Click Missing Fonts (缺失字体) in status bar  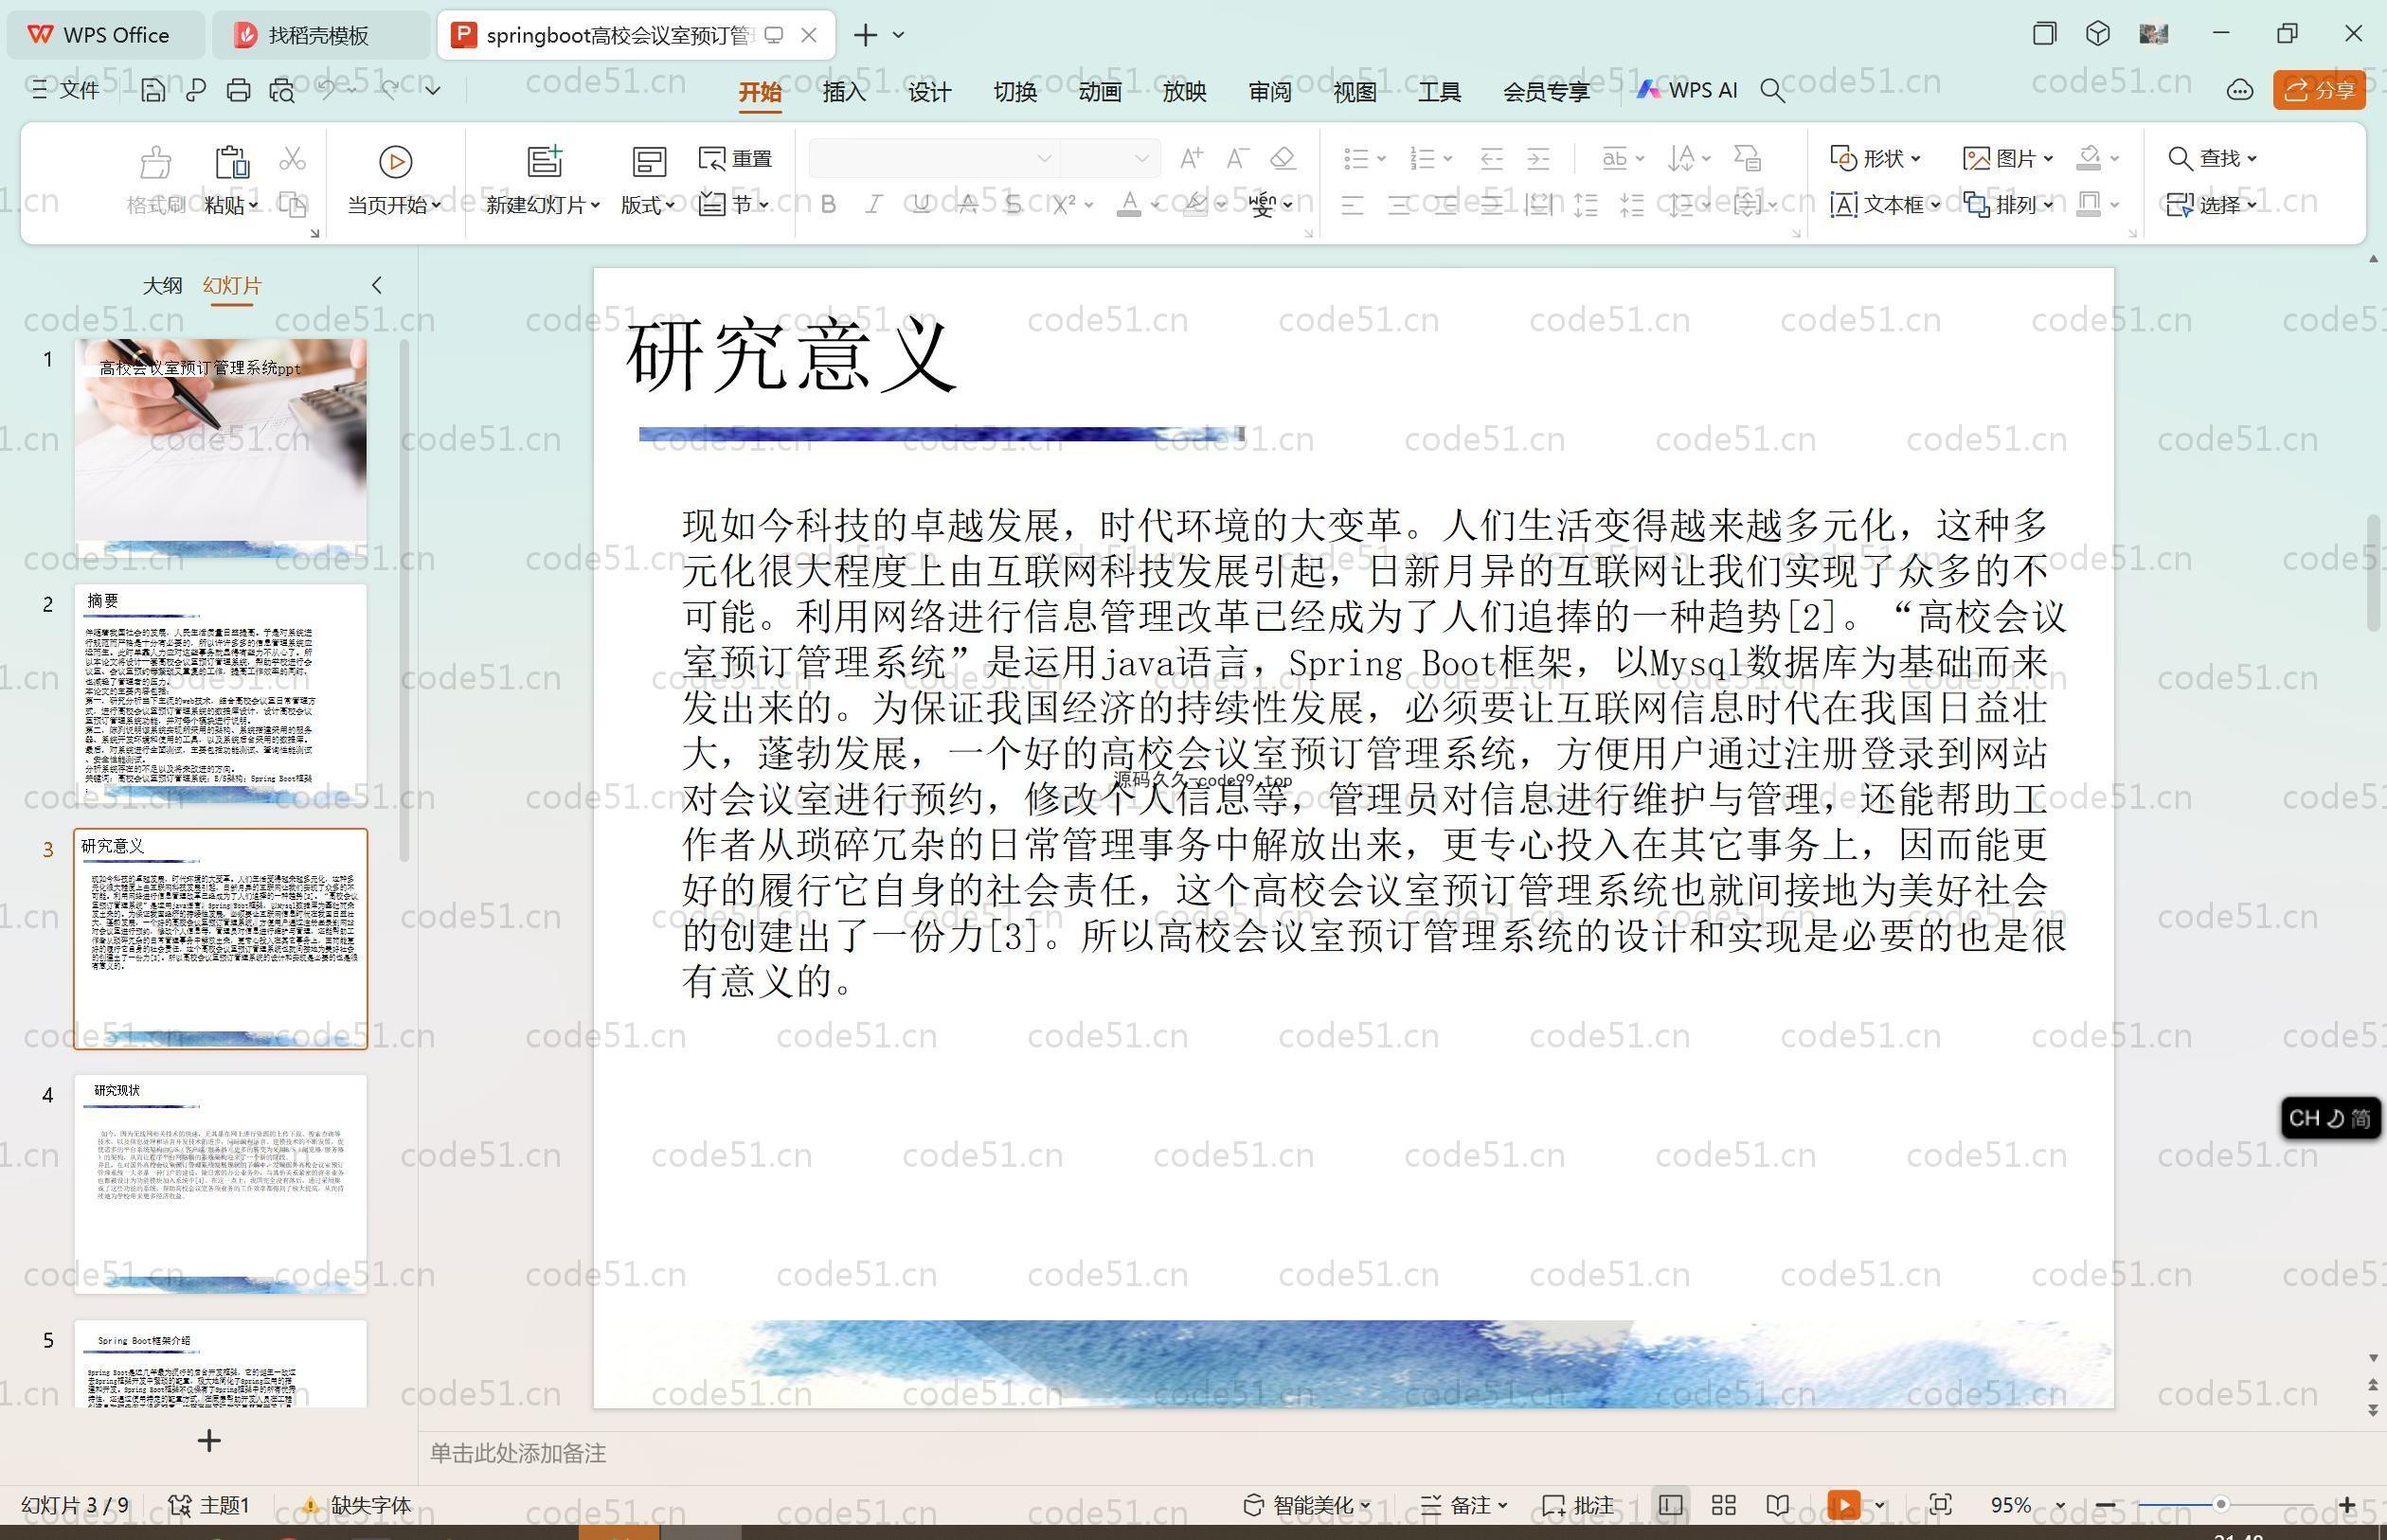click(x=357, y=1505)
